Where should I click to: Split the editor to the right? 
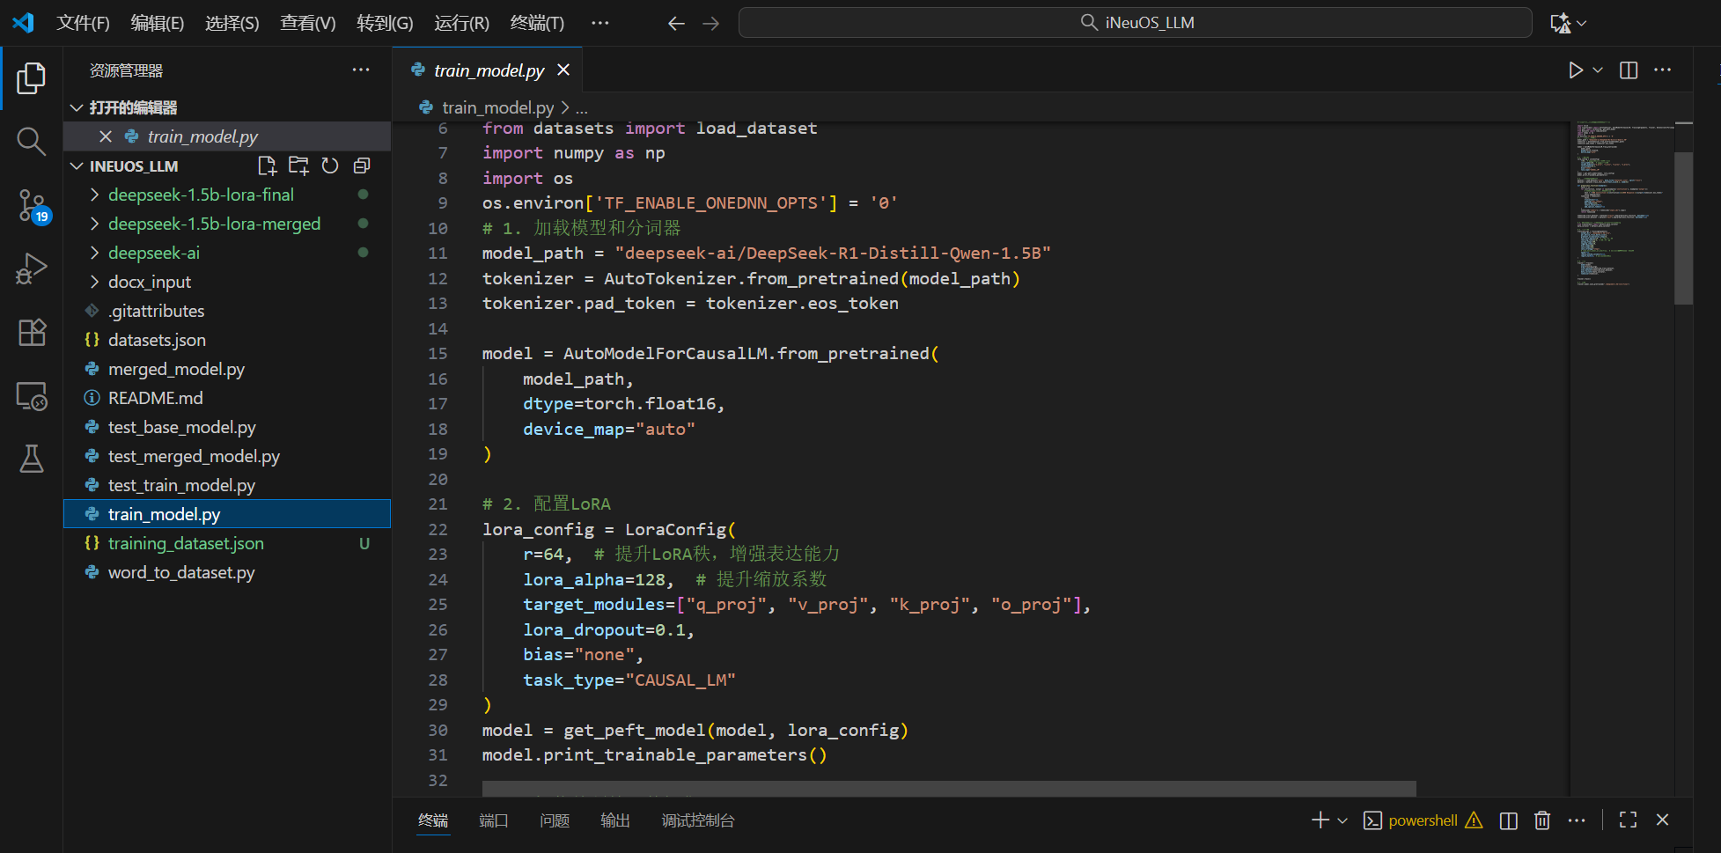(1629, 70)
